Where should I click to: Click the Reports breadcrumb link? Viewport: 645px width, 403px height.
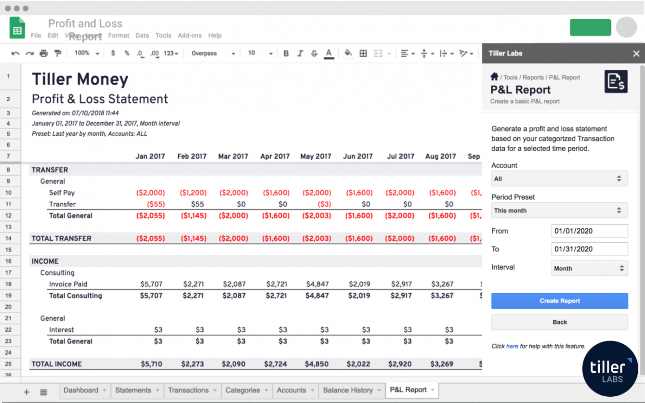pyautogui.click(x=533, y=78)
